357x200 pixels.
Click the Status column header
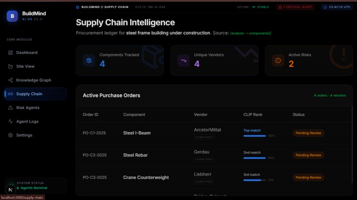[x=299, y=115]
